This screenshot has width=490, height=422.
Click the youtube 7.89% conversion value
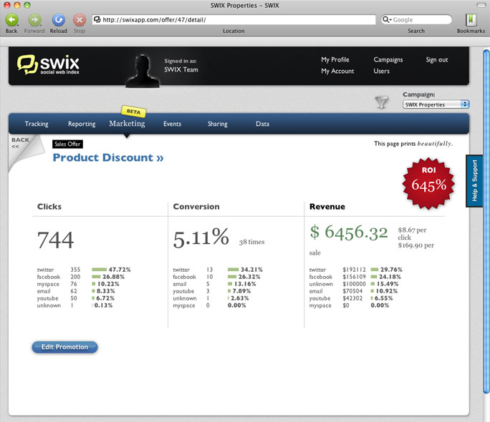tap(241, 291)
